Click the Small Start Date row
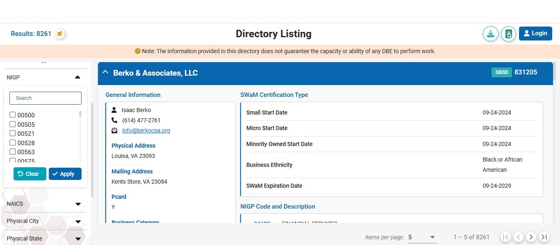This screenshot has width=560, height=245. tap(392, 112)
